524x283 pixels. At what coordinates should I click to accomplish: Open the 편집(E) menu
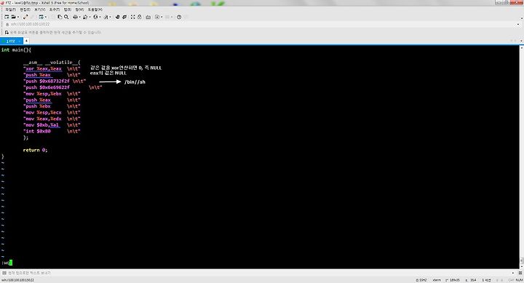[25, 9]
